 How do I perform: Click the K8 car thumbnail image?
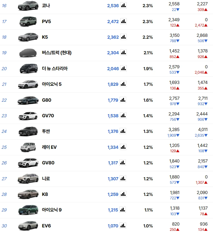[28, 194]
